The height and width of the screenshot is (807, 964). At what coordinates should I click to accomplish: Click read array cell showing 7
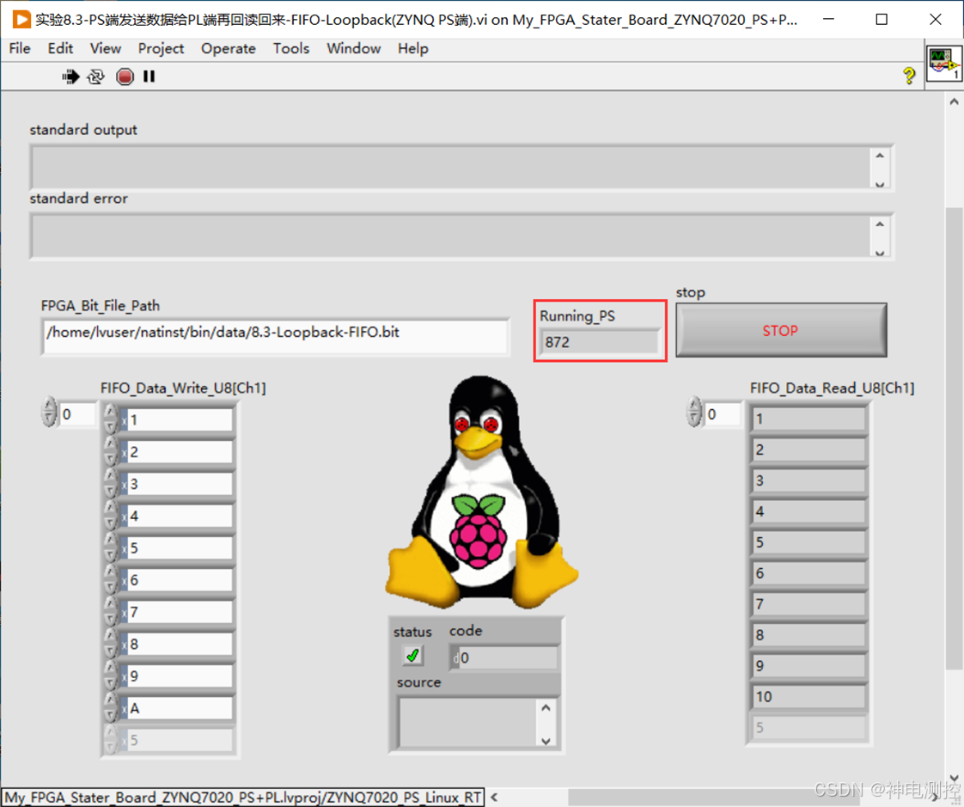click(808, 604)
